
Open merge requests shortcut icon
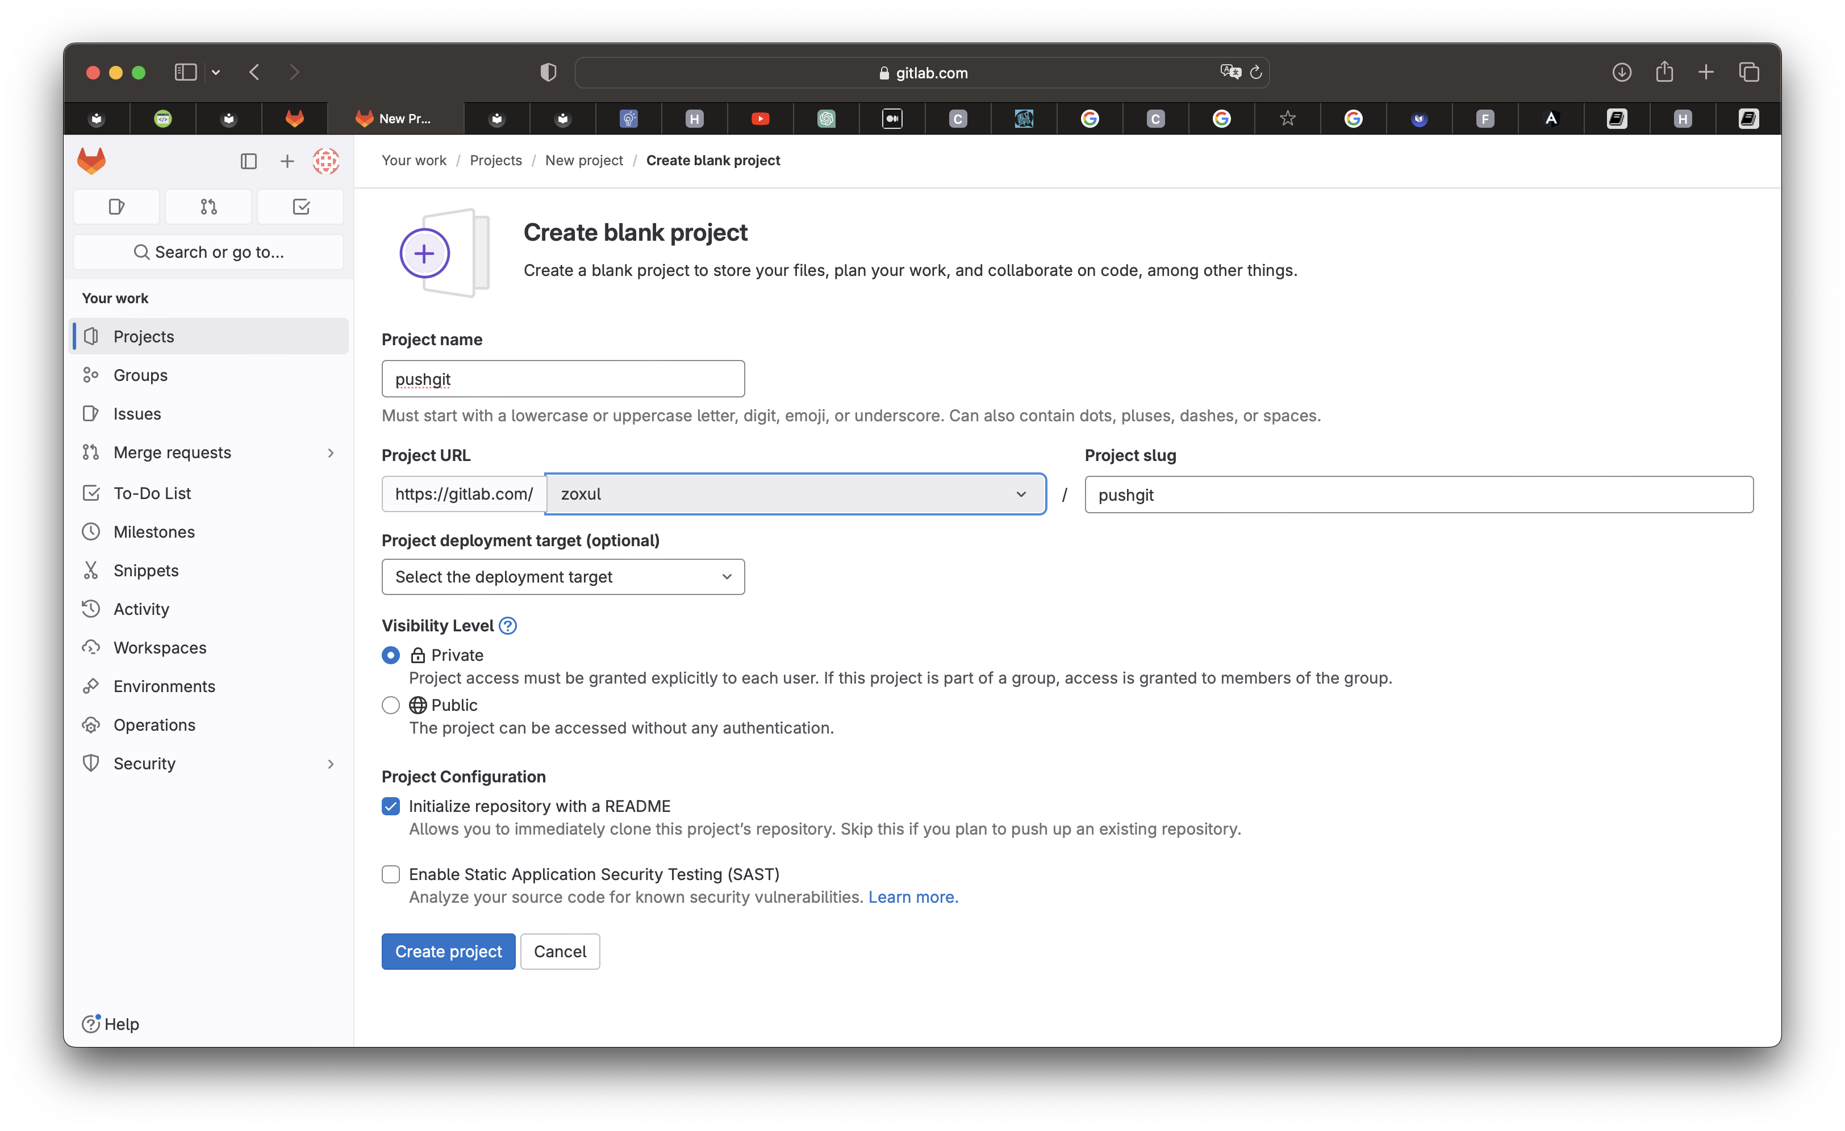pos(208,207)
